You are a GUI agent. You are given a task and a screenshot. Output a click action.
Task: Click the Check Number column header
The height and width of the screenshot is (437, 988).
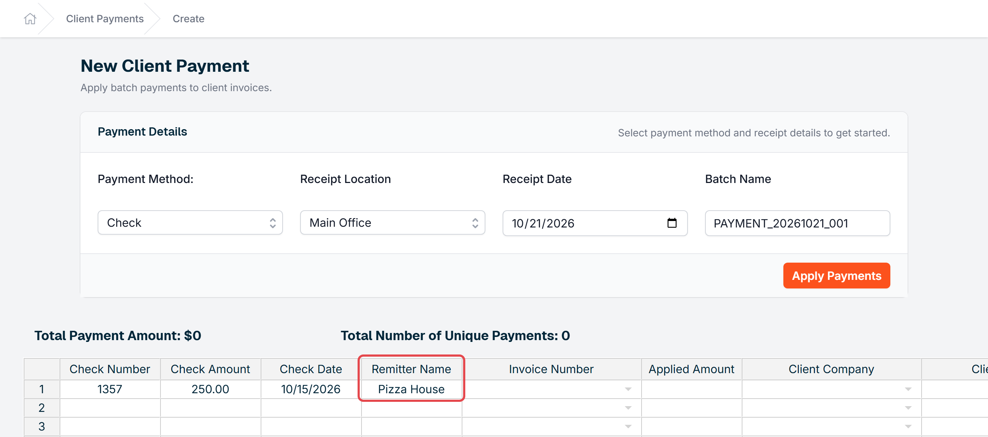[x=110, y=369]
